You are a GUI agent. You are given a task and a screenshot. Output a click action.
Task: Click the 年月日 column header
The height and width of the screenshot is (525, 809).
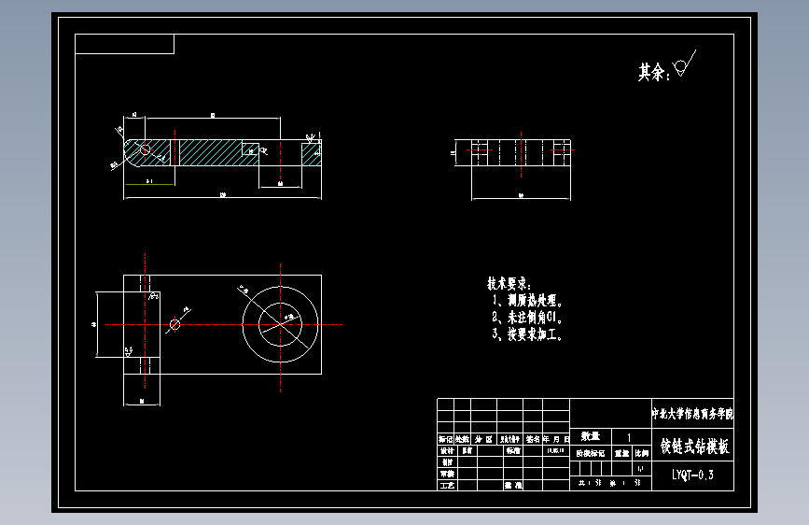[556, 439]
